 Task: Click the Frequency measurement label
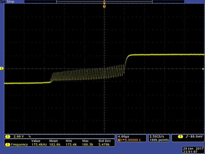(19, 145)
